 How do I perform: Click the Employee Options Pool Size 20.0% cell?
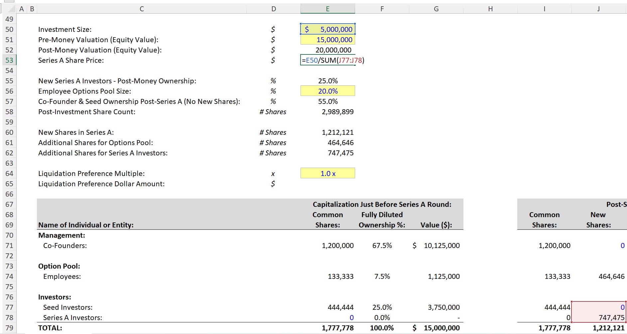(327, 91)
